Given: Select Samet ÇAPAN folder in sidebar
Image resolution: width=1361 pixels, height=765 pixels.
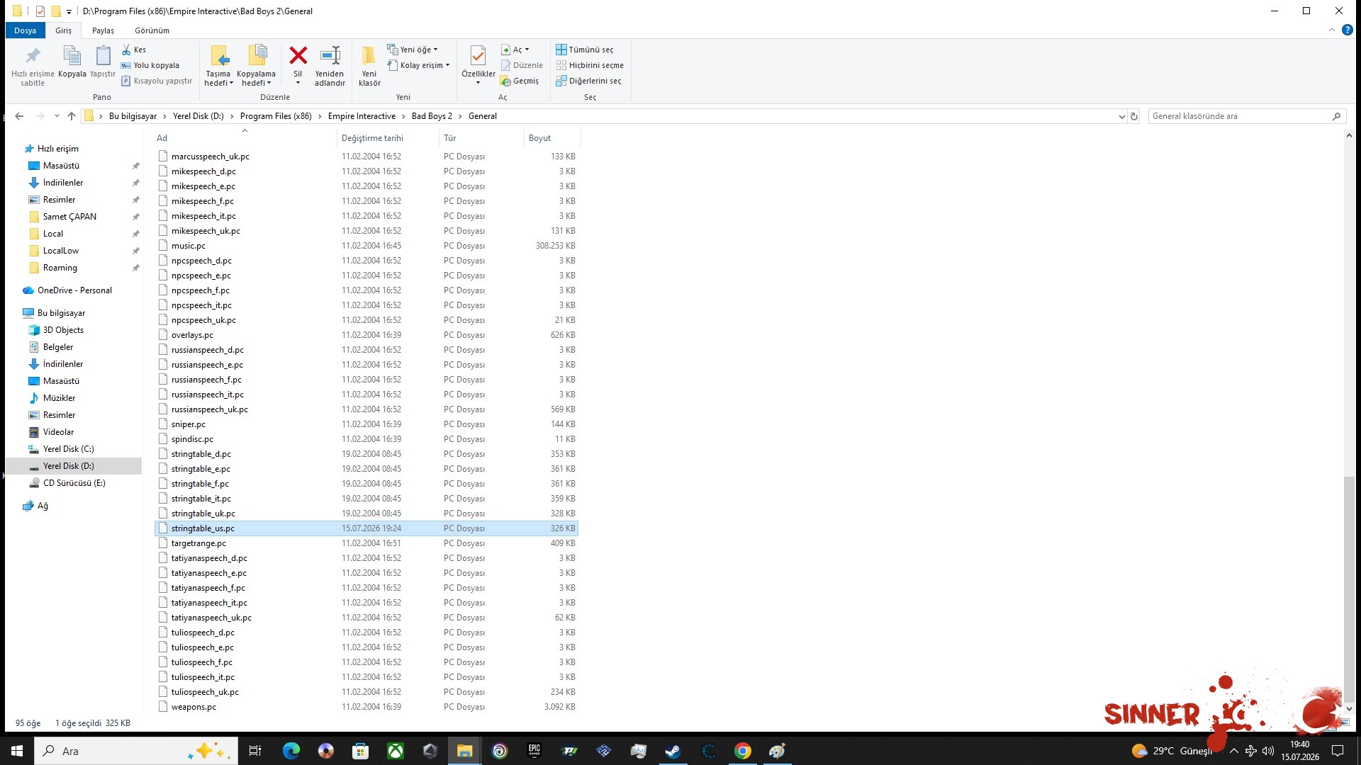Looking at the screenshot, I should [x=69, y=217].
